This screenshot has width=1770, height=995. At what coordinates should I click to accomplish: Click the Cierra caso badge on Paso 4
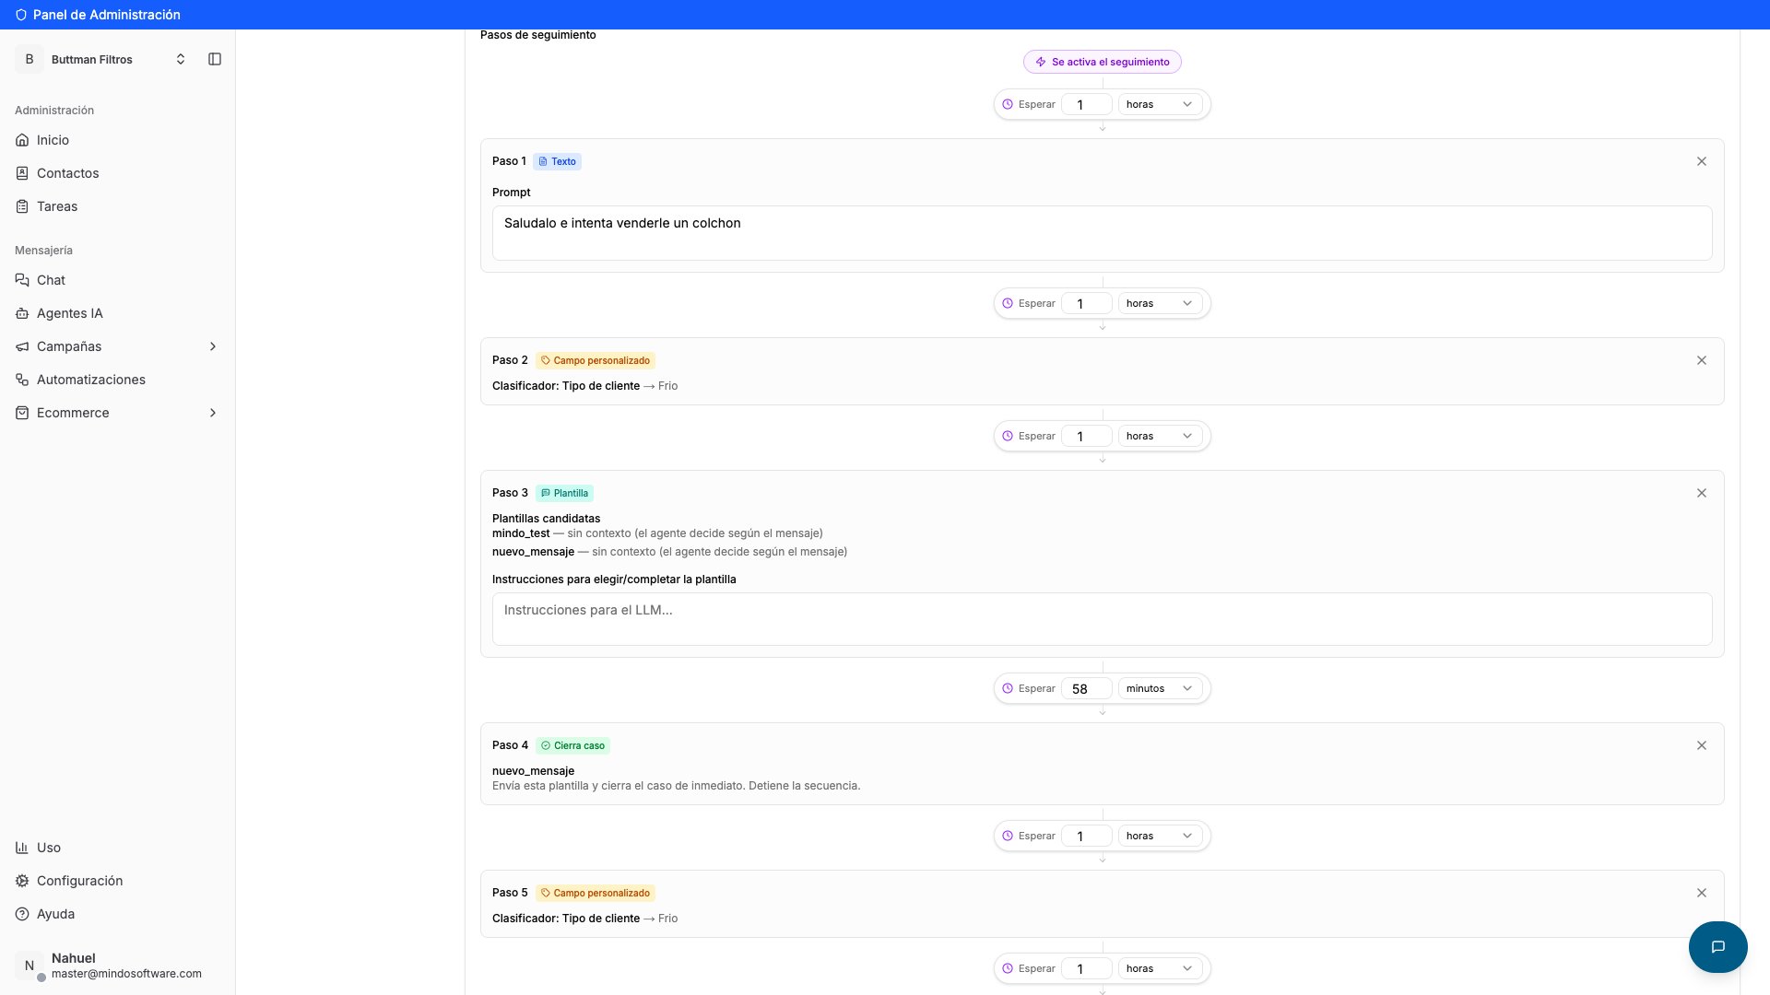572,745
